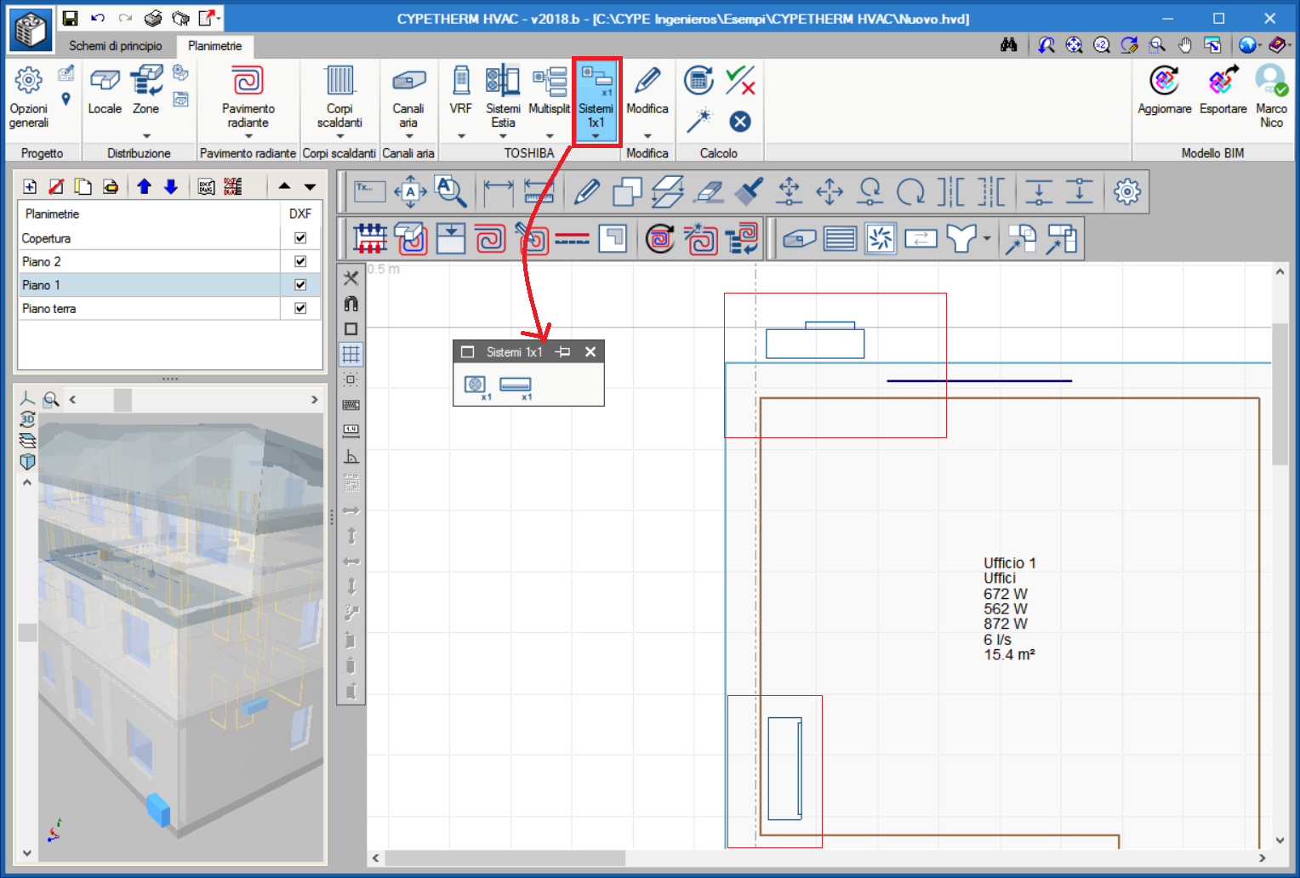1300x878 pixels.
Task: Click the Corpi scaldanti radiator icon
Action: [x=339, y=81]
